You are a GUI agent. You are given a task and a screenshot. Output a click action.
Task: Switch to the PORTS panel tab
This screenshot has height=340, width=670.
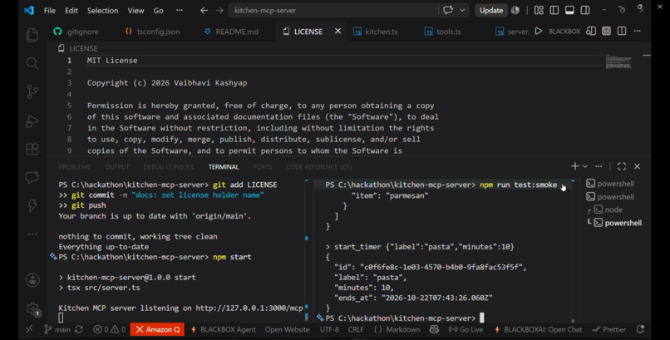point(263,166)
